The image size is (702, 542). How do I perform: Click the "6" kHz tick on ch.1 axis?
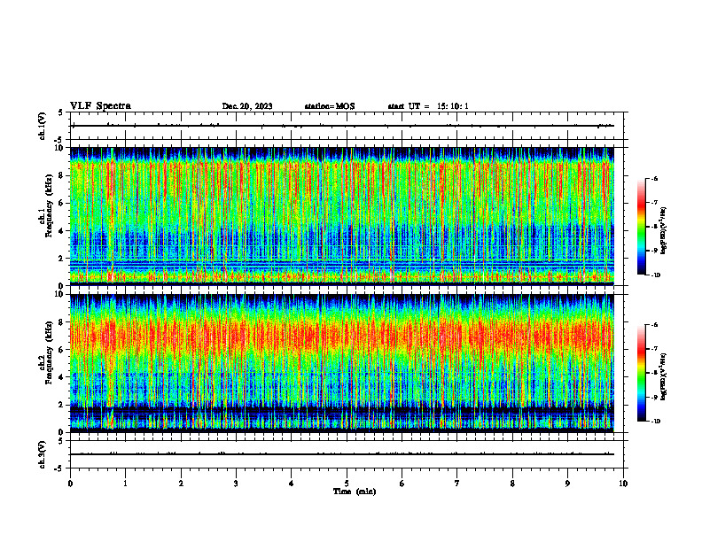[x=62, y=203]
